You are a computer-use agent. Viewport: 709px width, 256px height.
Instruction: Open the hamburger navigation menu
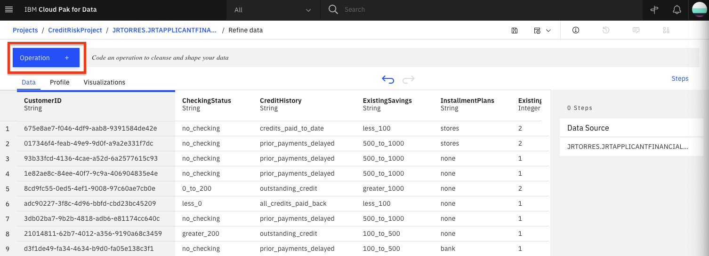(x=8, y=9)
